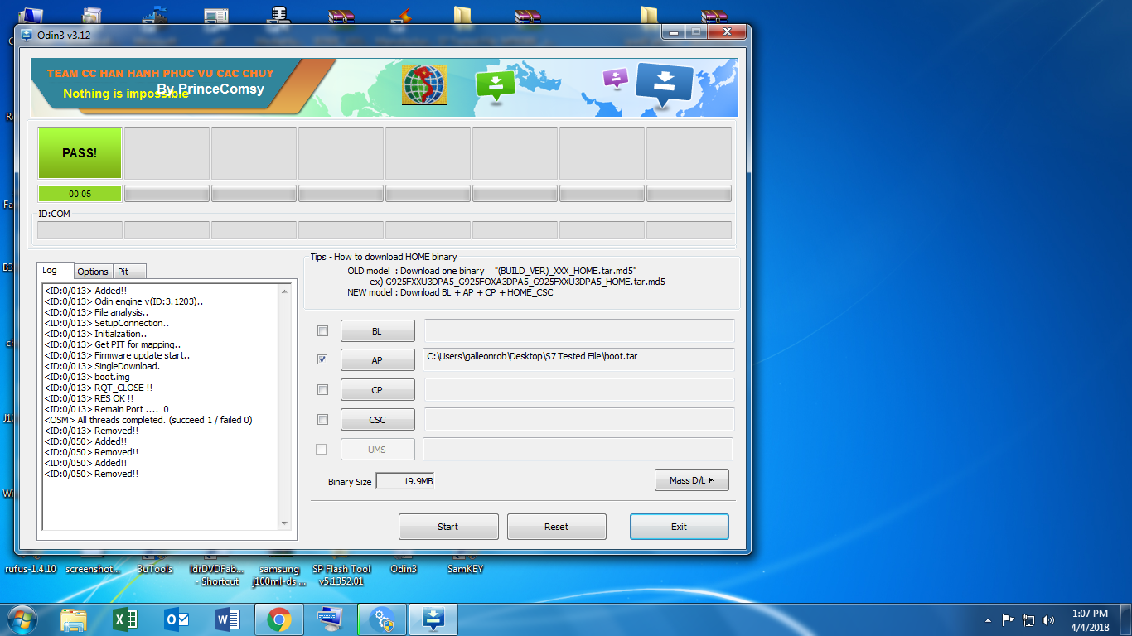1132x636 pixels.
Task: Open the volume speaker icon
Action: tap(1048, 619)
